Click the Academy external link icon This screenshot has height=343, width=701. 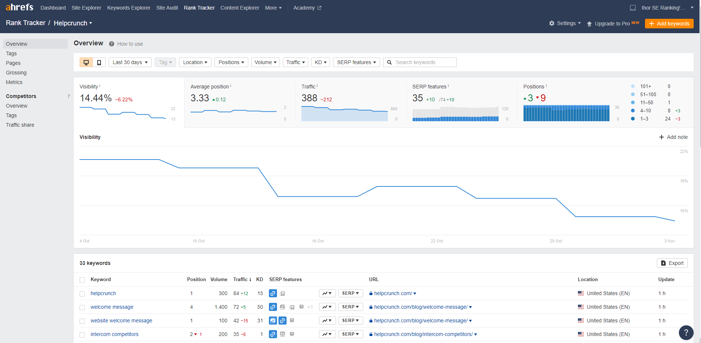(319, 8)
